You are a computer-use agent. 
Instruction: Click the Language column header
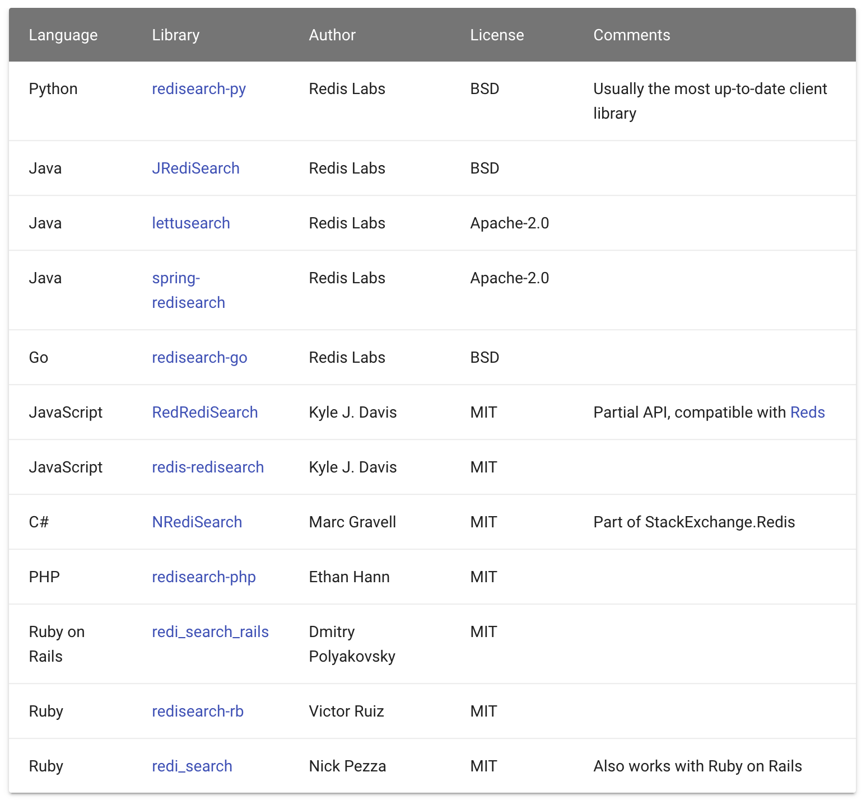pyautogui.click(x=63, y=35)
